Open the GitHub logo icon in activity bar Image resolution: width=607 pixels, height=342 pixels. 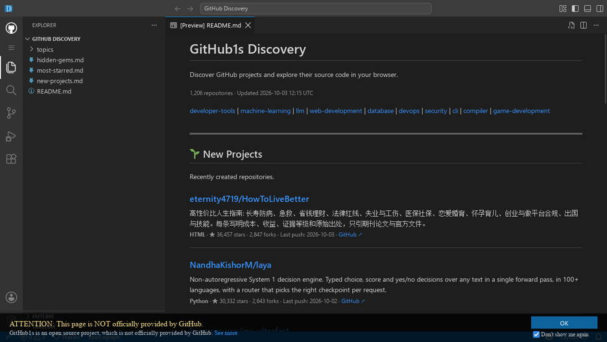11,28
